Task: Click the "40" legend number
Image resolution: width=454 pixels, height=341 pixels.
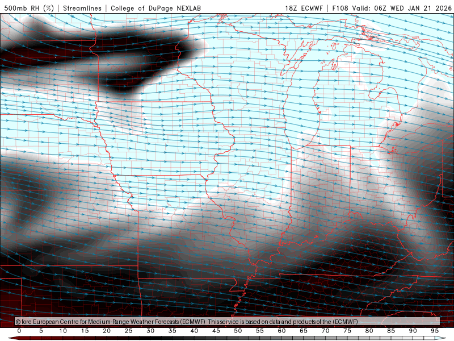Action: [194, 331]
